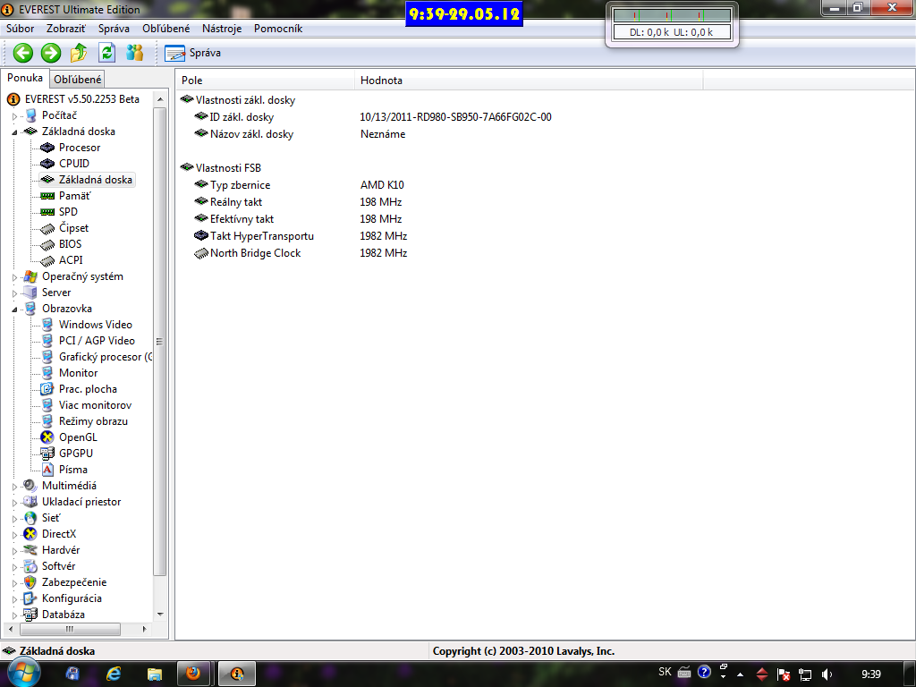This screenshot has width=916, height=687.
Task: Click the Písma font icon in the tree
Action: pyautogui.click(x=47, y=470)
